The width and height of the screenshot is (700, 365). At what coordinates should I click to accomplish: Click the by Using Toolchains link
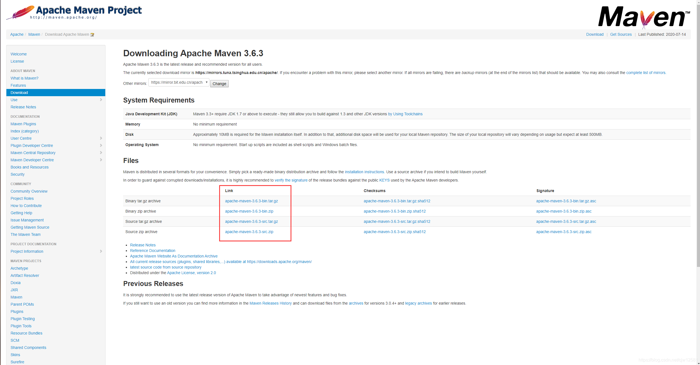click(405, 114)
